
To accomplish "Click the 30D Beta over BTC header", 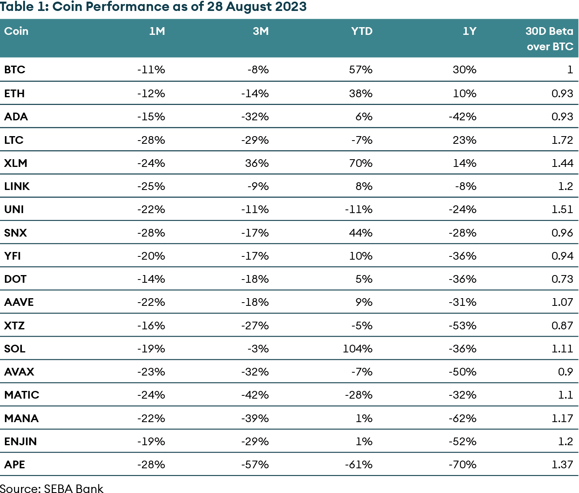I will point(549,39).
